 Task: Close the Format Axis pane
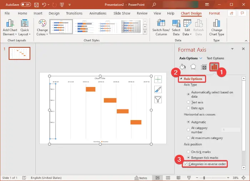[x=243, y=49]
